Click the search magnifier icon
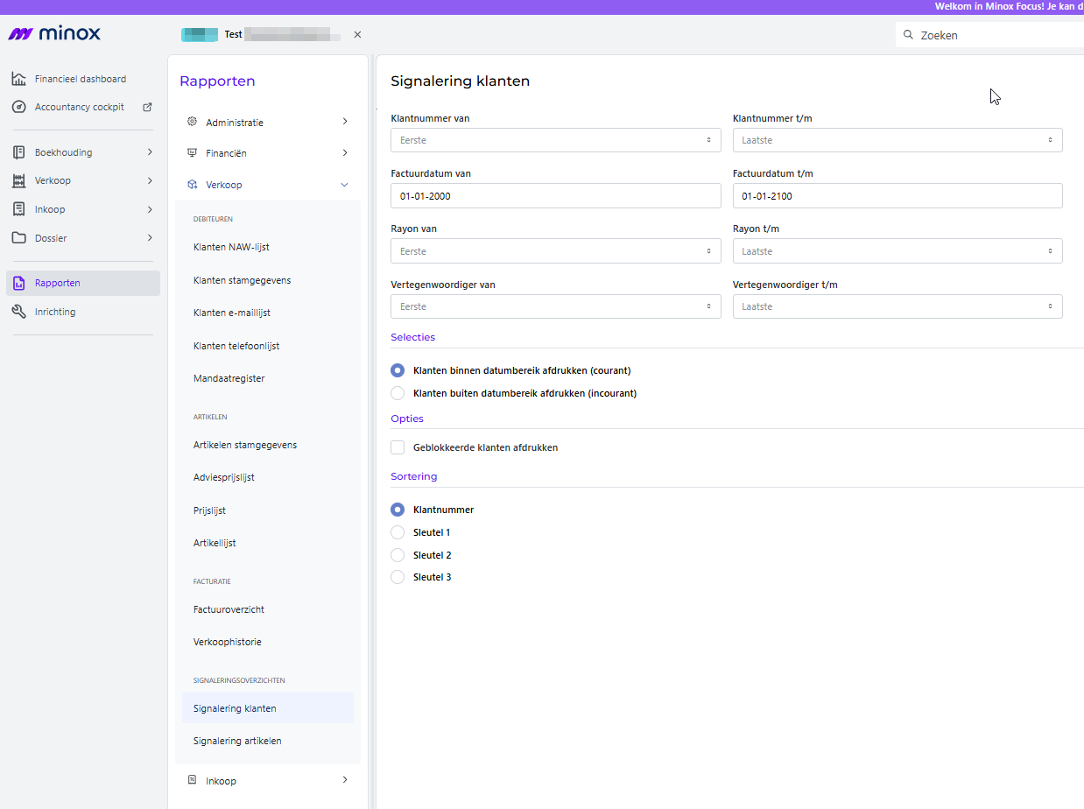The image size is (1084, 809). click(x=908, y=35)
